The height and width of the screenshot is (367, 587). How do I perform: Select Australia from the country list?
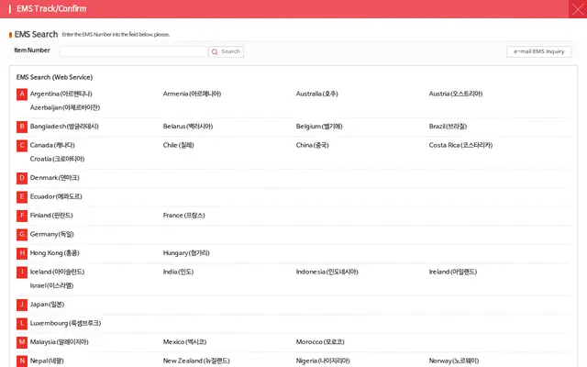(x=317, y=94)
